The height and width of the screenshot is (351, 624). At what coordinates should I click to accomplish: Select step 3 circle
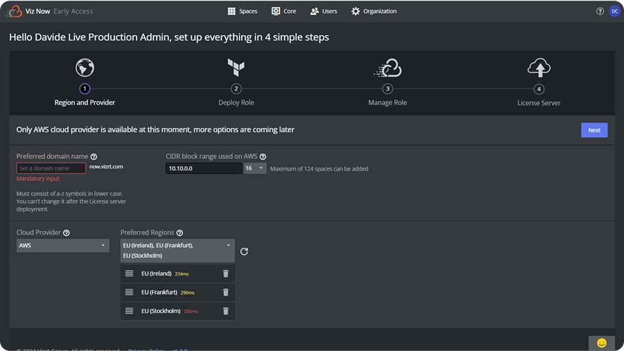point(388,89)
